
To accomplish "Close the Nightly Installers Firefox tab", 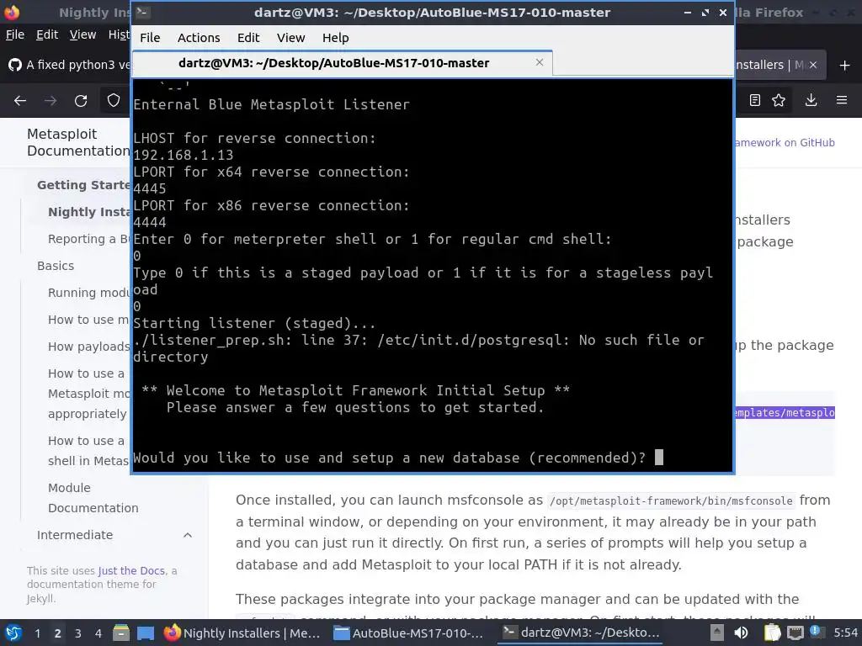I will pyautogui.click(x=813, y=65).
